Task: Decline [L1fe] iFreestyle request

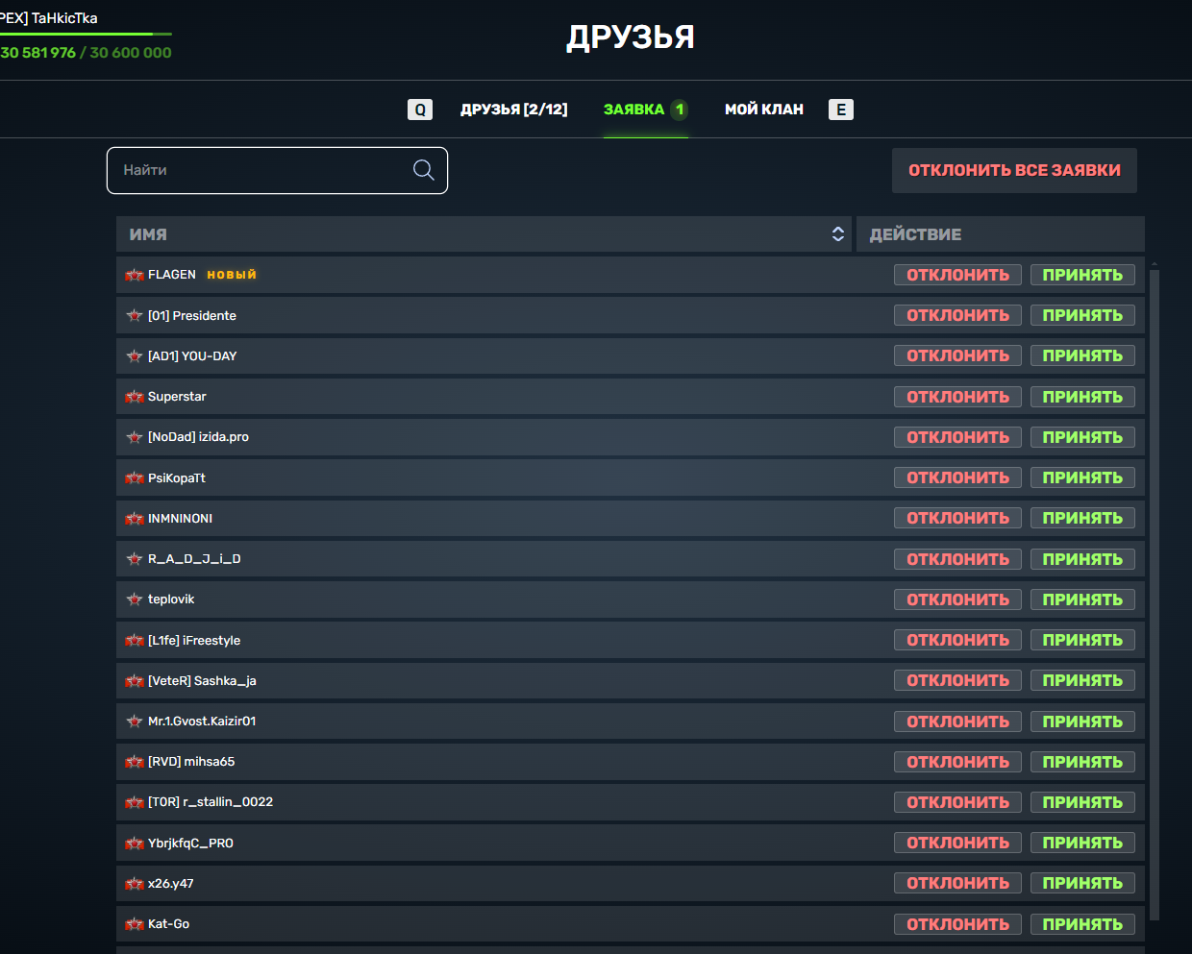Action: tap(957, 640)
